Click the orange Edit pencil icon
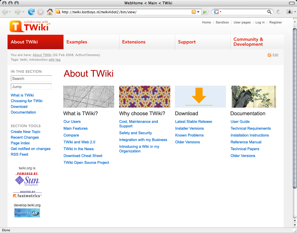The image size is (297, 233). [x=269, y=55]
